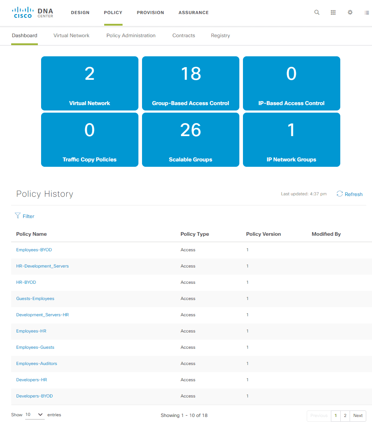Click the Previous pagination button
This screenshot has width=372, height=426.
(x=319, y=416)
